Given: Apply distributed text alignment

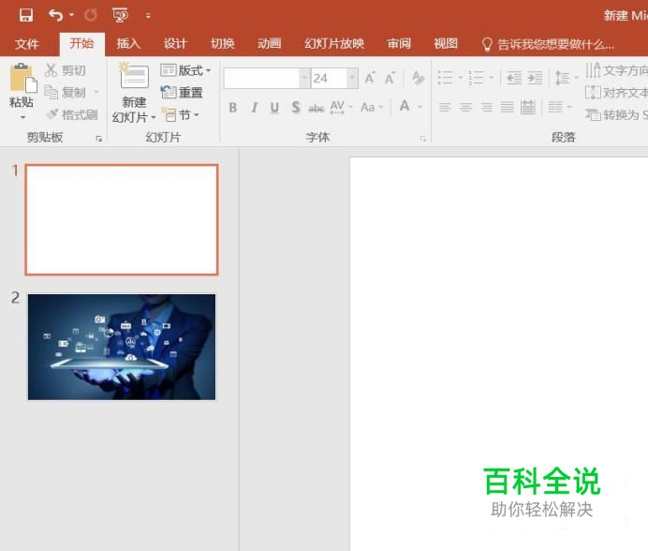Looking at the screenshot, I should (528, 107).
